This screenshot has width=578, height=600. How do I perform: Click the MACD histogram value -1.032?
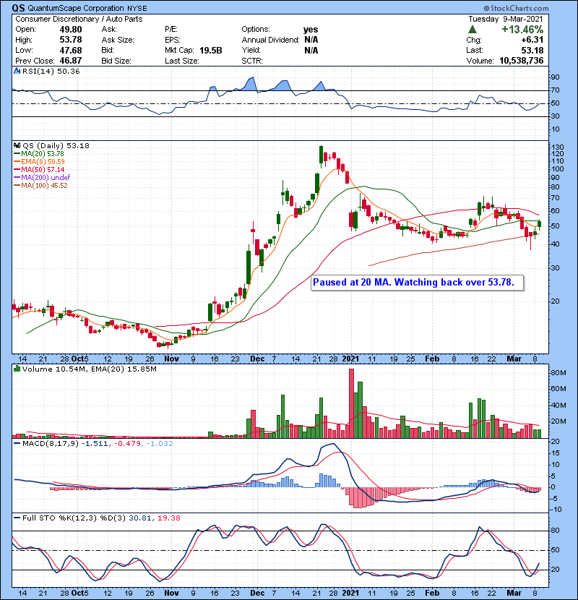(x=160, y=444)
